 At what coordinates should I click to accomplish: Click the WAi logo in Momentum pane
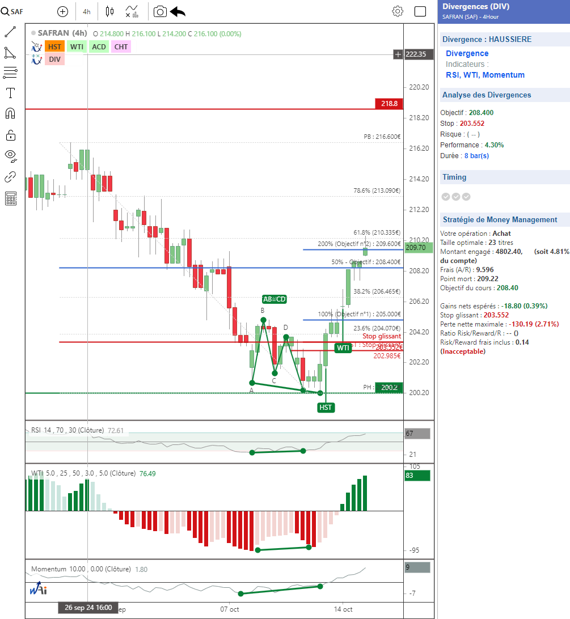click(x=39, y=588)
